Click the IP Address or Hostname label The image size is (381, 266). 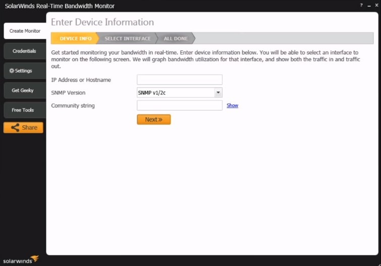coord(81,80)
